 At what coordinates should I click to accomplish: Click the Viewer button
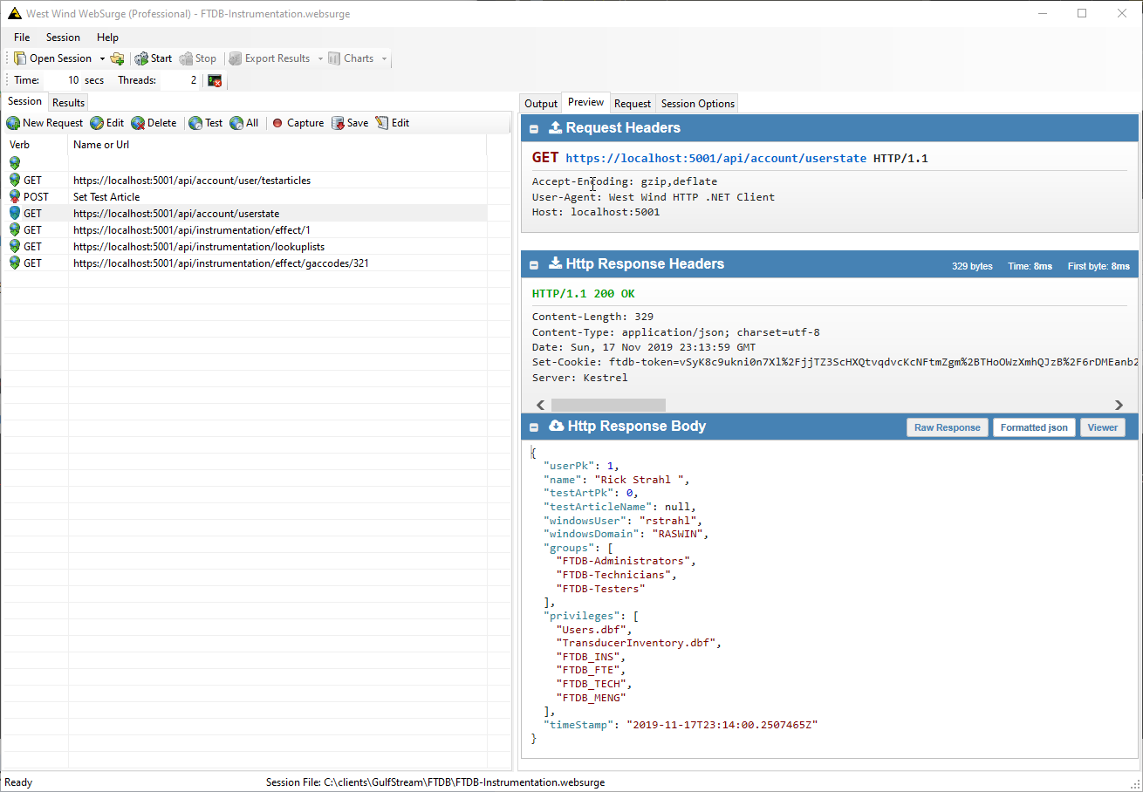(x=1102, y=427)
